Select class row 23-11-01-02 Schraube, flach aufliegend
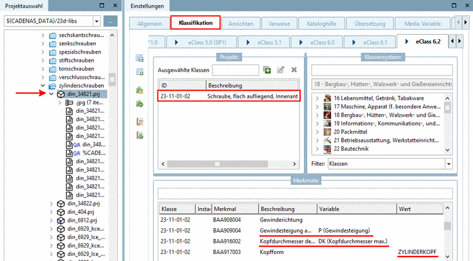 tap(229, 96)
